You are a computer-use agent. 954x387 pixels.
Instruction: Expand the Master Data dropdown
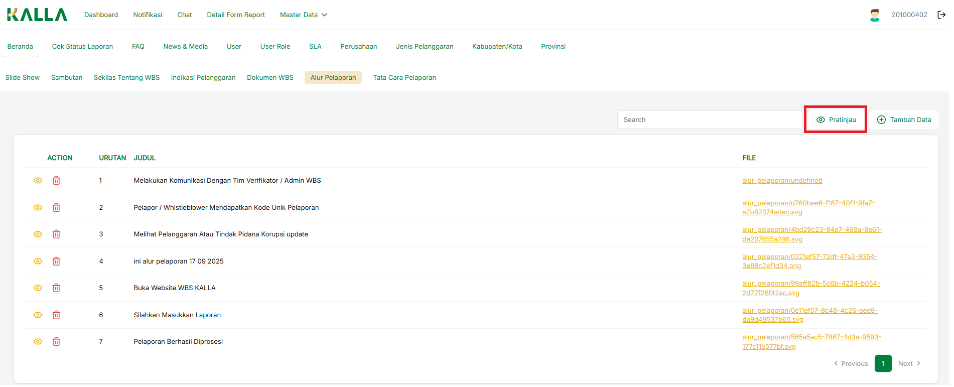click(x=303, y=15)
